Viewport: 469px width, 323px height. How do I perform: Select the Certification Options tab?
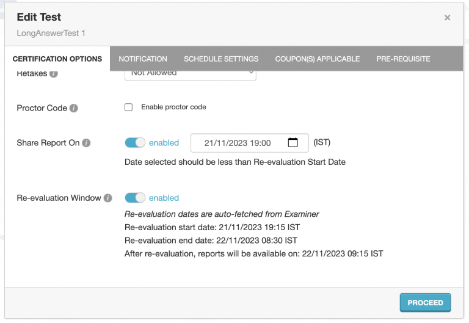tap(57, 59)
